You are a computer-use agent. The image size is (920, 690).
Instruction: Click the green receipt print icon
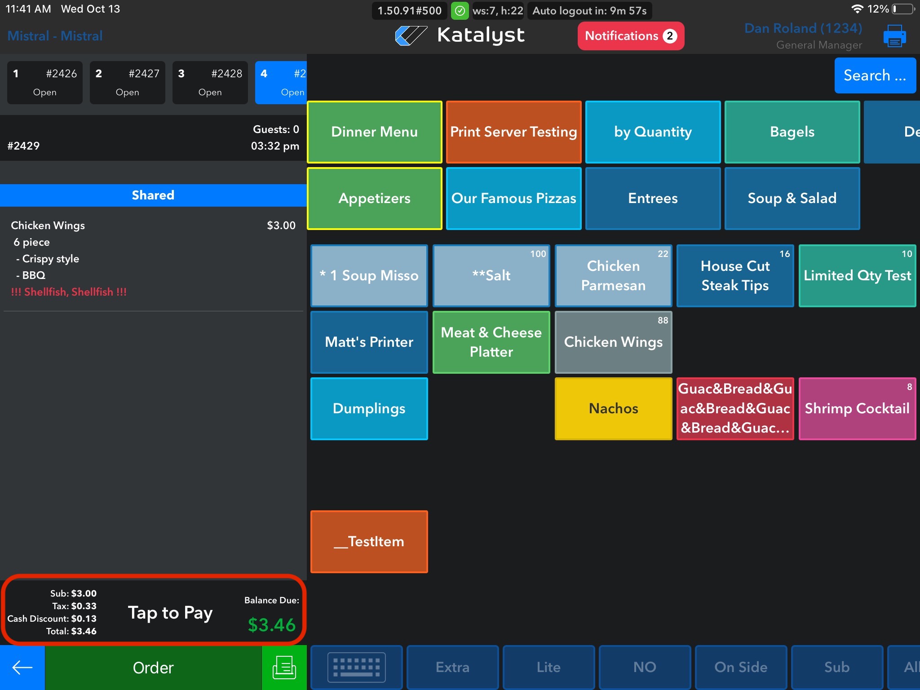click(x=284, y=668)
